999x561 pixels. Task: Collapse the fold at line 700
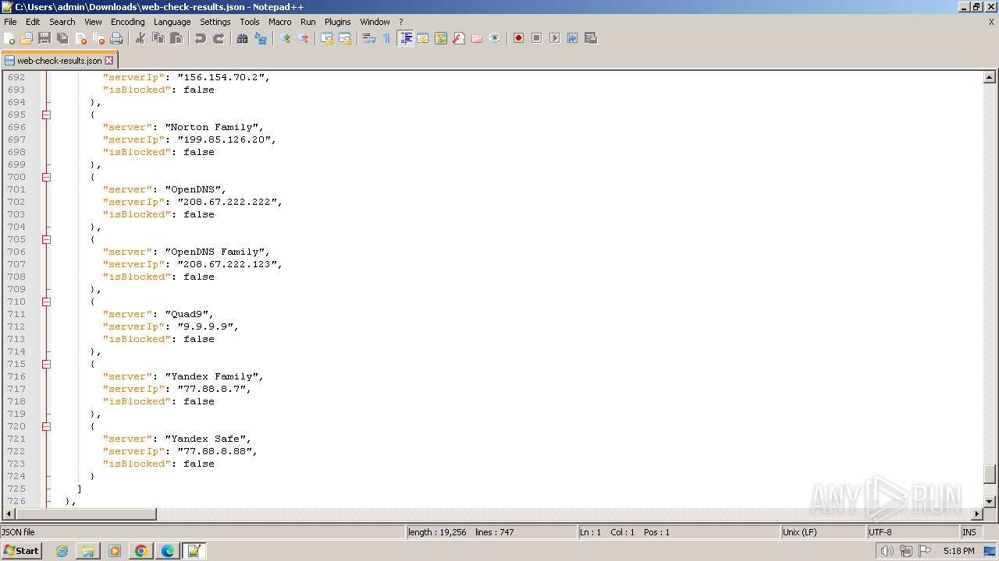click(x=46, y=177)
